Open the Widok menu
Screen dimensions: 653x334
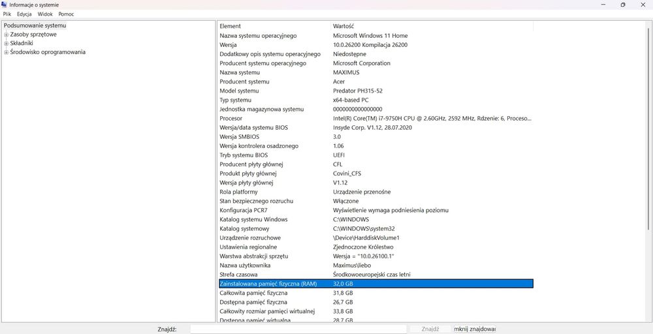(45, 14)
